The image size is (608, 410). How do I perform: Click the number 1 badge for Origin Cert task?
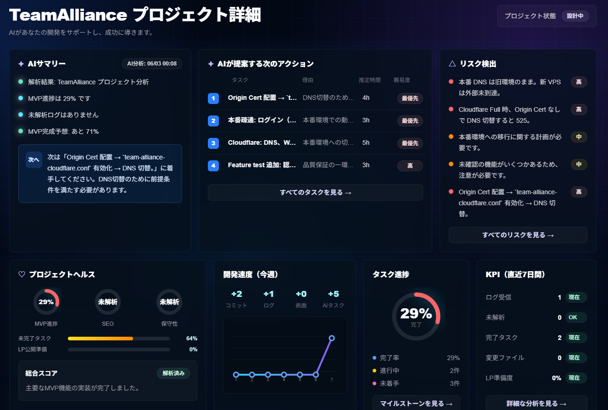[213, 98]
